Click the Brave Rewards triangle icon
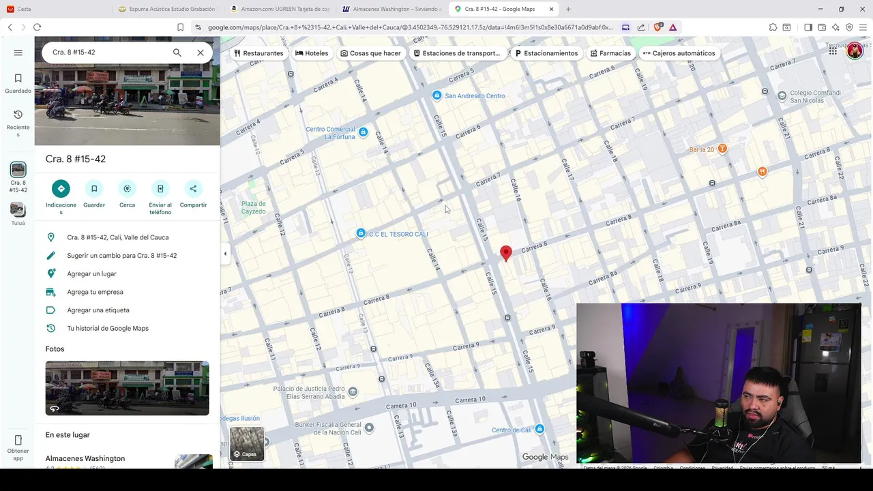 (x=673, y=27)
